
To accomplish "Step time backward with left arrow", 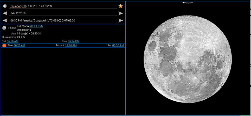I will 5,20.
